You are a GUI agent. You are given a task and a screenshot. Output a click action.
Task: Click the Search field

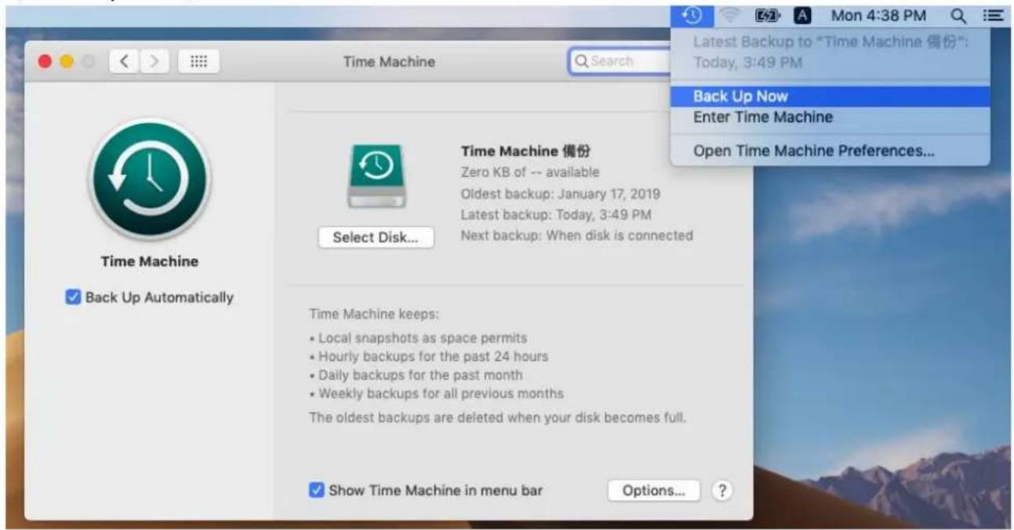pos(620,61)
